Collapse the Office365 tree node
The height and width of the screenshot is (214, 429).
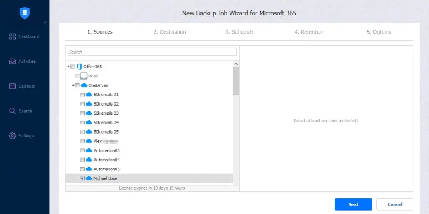(68, 67)
